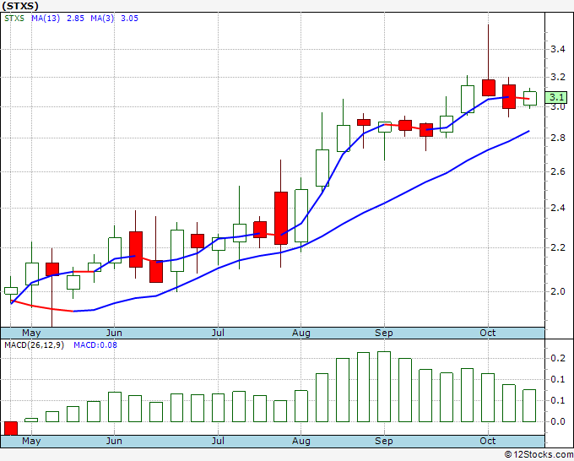Click the 2.6 price axis label
The width and height of the screenshot is (574, 461).
(558, 171)
